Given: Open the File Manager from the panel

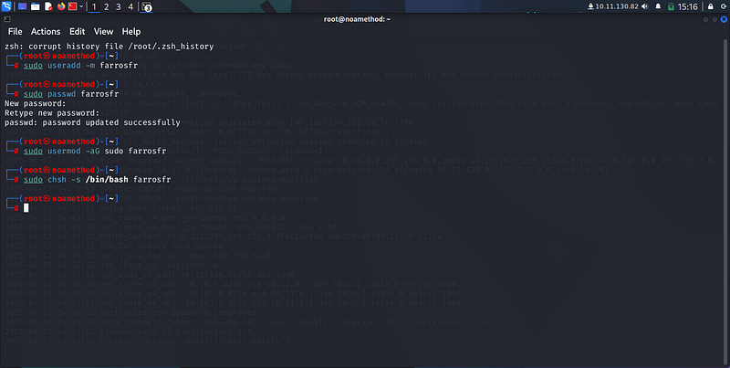Looking at the screenshot, I should tap(36, 6).
